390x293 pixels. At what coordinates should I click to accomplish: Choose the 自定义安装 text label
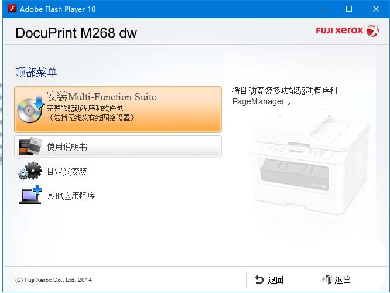[x=67, y=172]
